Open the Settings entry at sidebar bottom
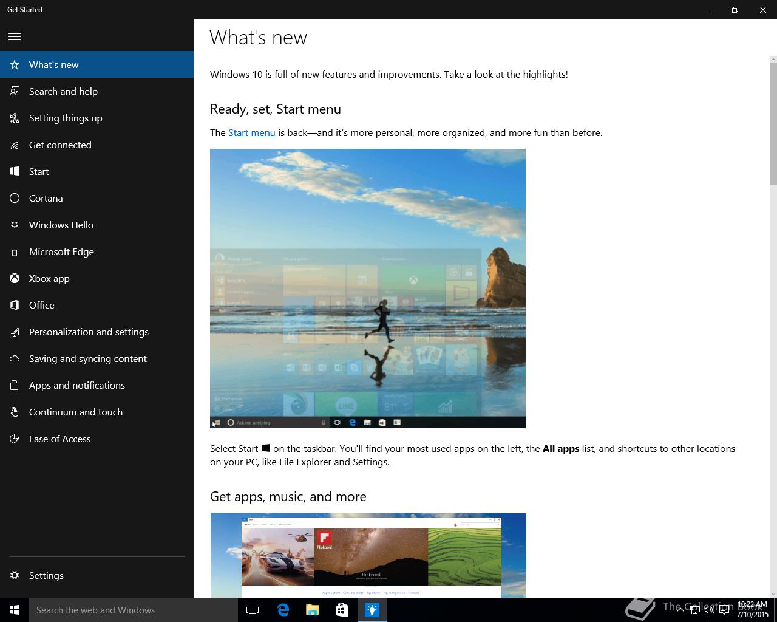This screenshot has width=777, height=622. click(x=97, y=575)
